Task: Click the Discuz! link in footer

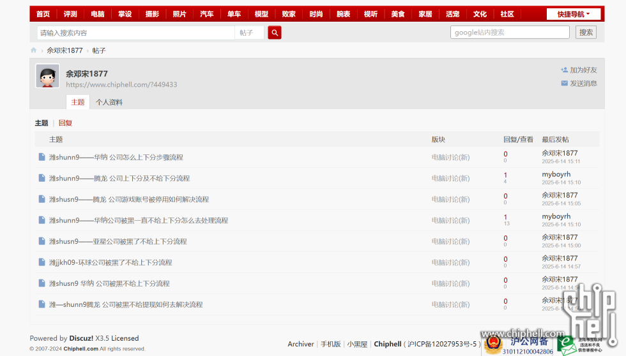Action: pos(81,338)
